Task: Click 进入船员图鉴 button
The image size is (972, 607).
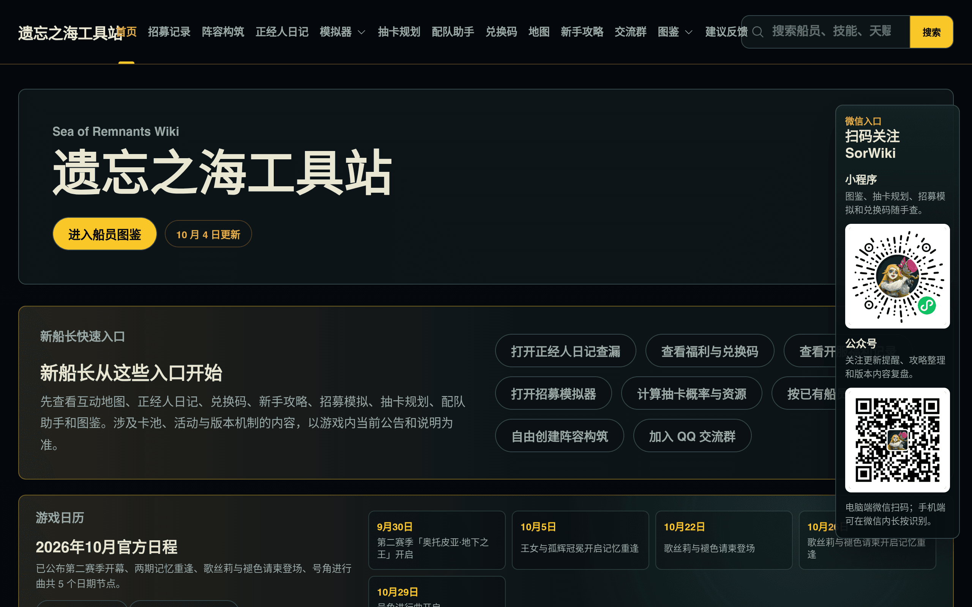Action: 104,234
